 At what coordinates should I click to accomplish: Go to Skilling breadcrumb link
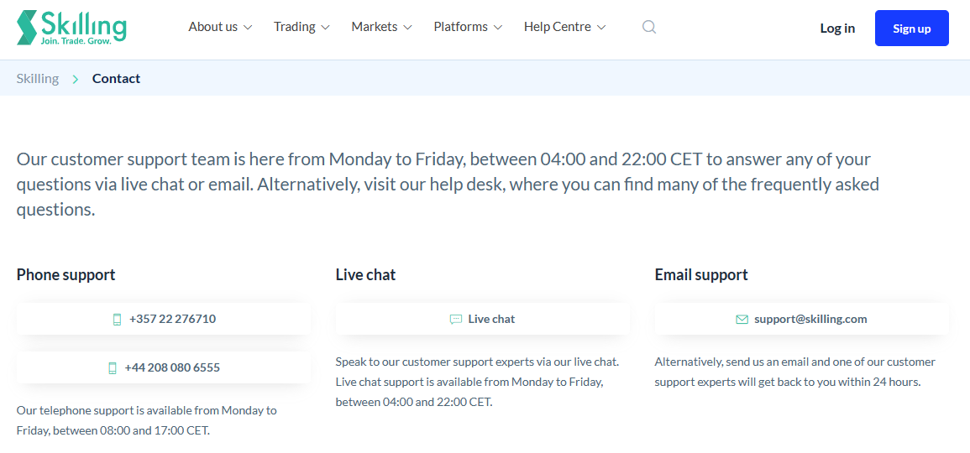38,79
